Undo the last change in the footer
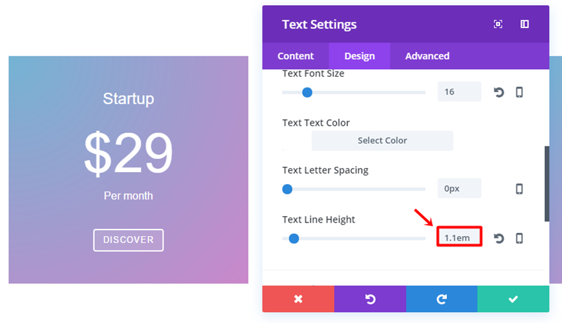Screen dimensions: 562x323 [x=370, y=299]
